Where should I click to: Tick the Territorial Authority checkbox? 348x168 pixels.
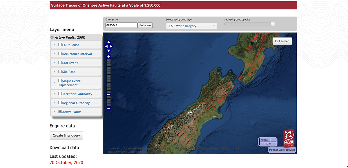[60, 94]
